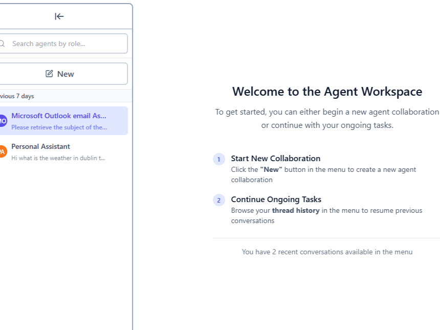
Task: Click the pencil icon on New button
Action: pyautogui.click(x=49, y=74)
